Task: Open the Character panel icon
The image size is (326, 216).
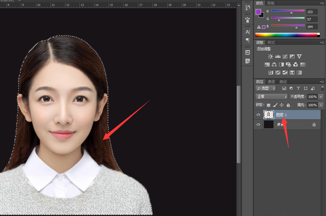Action: pyautogui.click(x=247, y=32)
